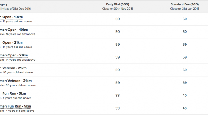Viewport: 208px width, 115px height.
Task: Click the Standard Fee (SGD) column header
Action: 185,4
